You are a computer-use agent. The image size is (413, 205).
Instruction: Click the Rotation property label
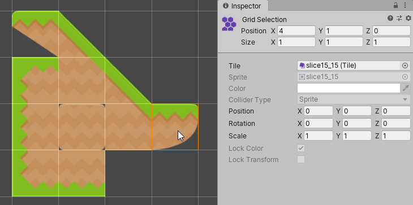[242, 124]
